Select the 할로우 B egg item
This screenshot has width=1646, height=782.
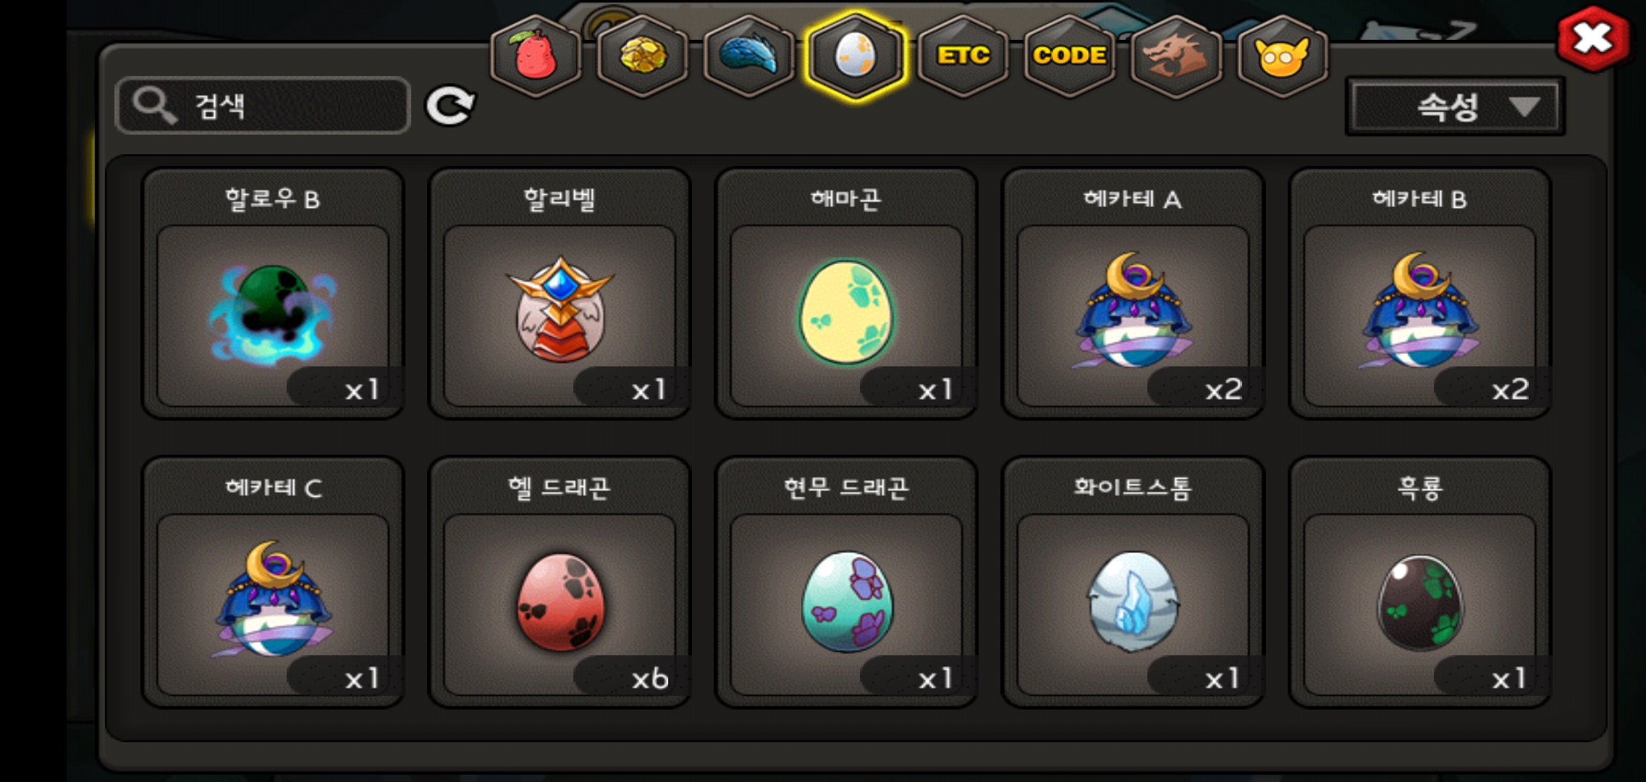coord(273,293)
